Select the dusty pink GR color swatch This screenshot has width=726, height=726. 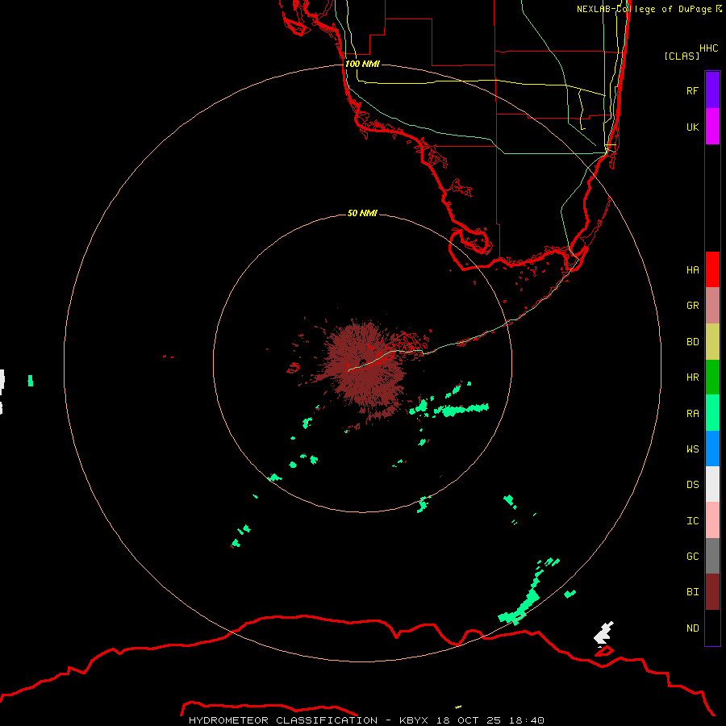pyautogui.click(x=712, y=306)
